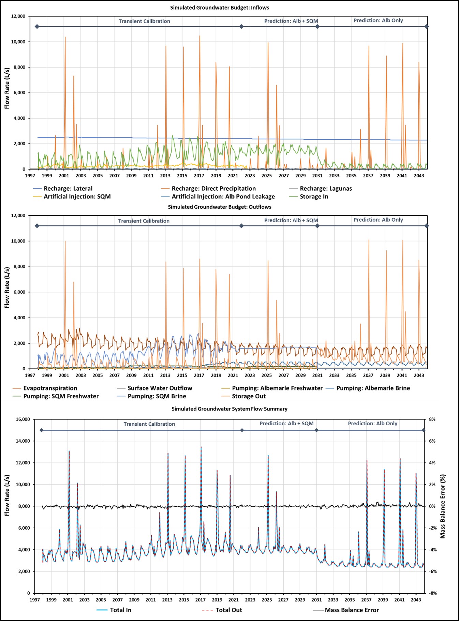Click "Transient Calibration" label in the Outflows chart

click(x=144, y=221)
